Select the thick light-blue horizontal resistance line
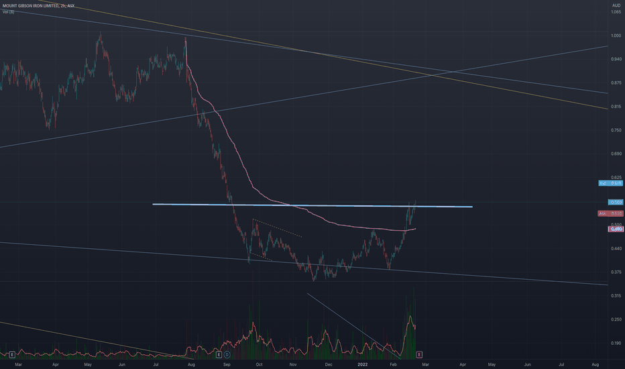 (x=312, y=205)
